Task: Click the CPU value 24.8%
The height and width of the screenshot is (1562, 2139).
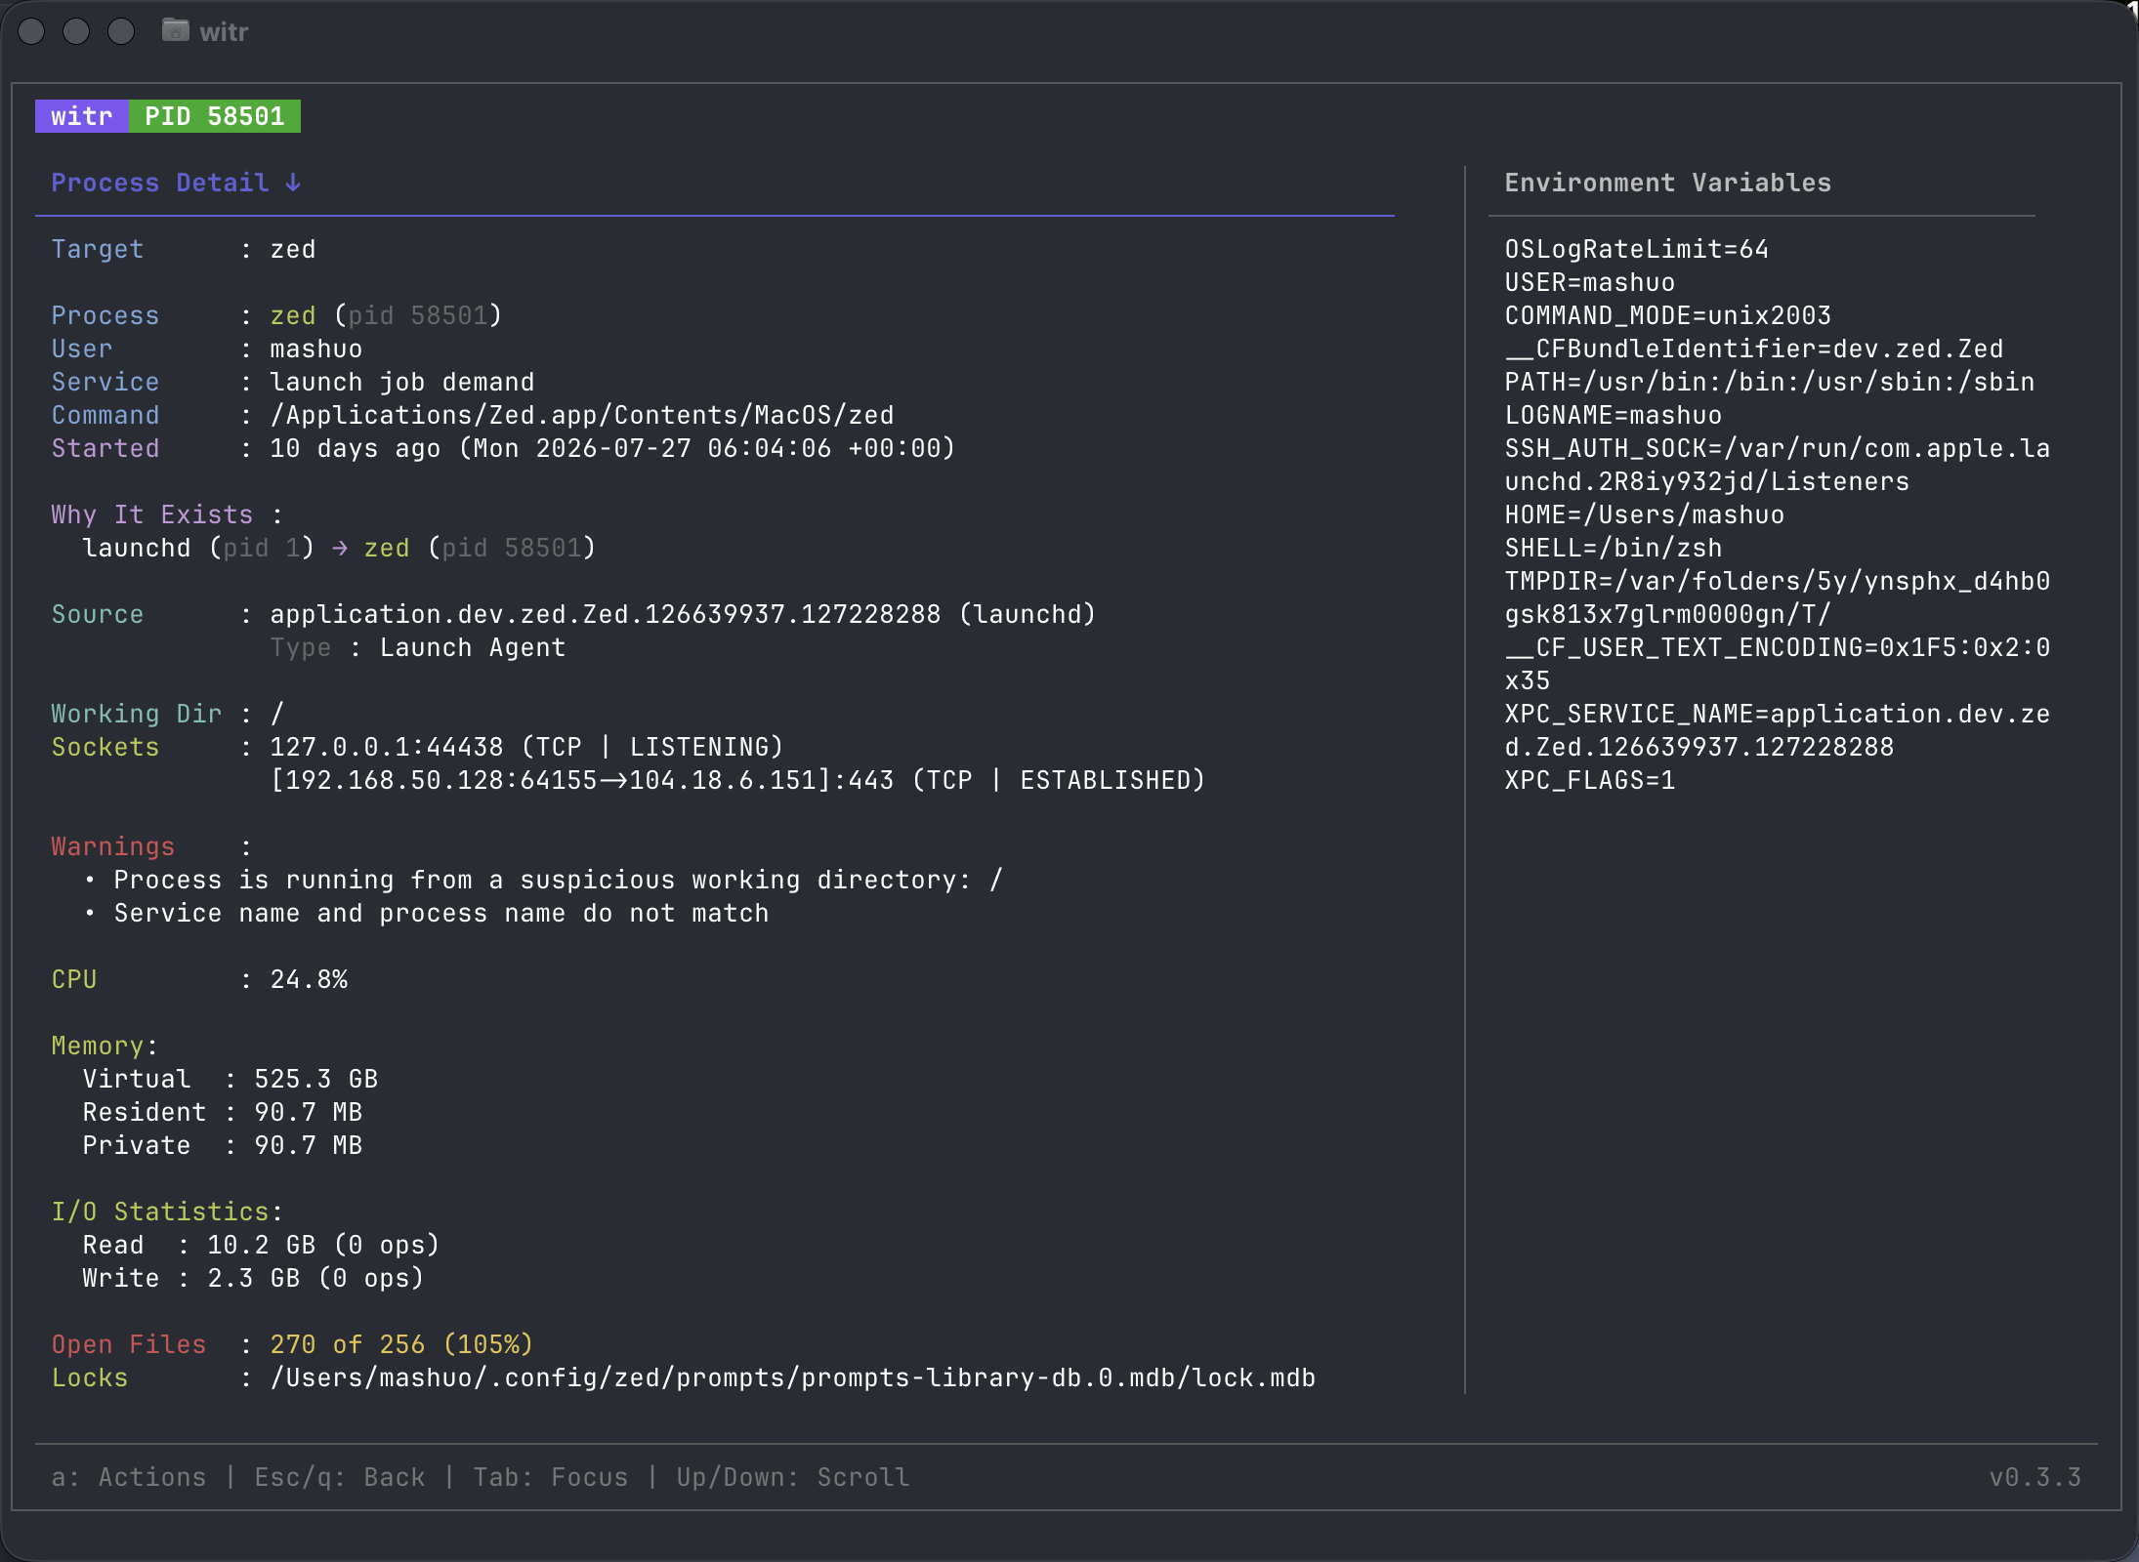Action: coord(309,979)
